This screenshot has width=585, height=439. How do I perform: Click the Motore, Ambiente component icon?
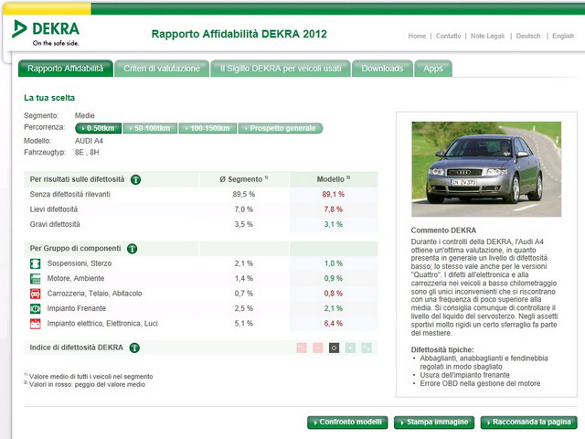click(x=35, y=278)
